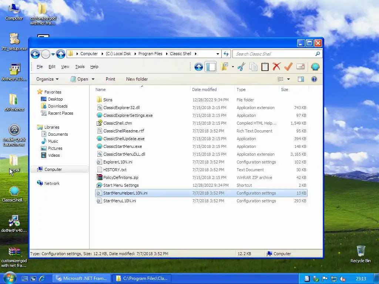Expand the arrow after Classic Shell breadcrumb

point(195,54)
